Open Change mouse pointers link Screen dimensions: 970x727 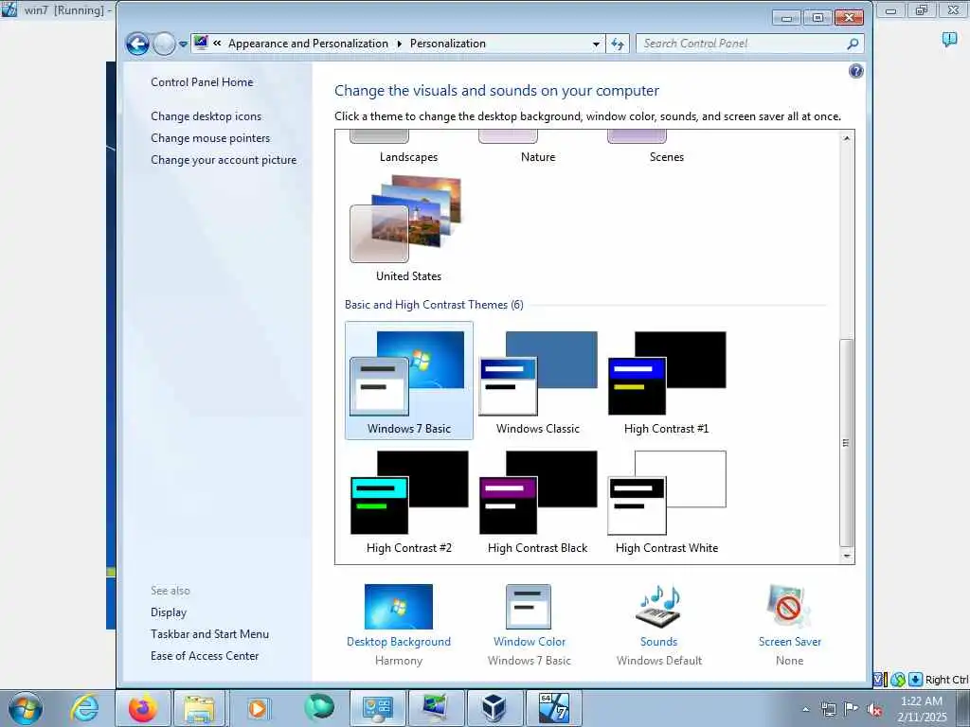(x=210, y=138)
